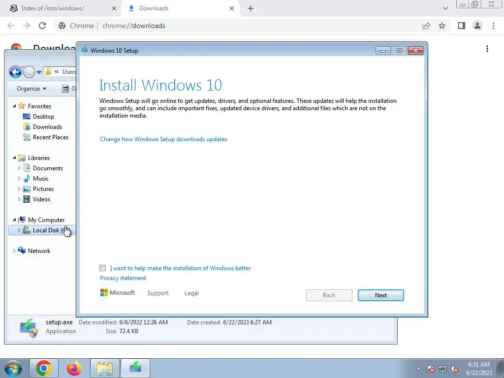Expand the Pictures library
Viewport: 504px width, 378px height.
[x=19, y=189]
